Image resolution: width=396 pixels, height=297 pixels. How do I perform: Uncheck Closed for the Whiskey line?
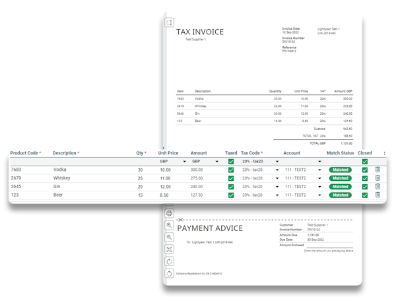(365, 178)
